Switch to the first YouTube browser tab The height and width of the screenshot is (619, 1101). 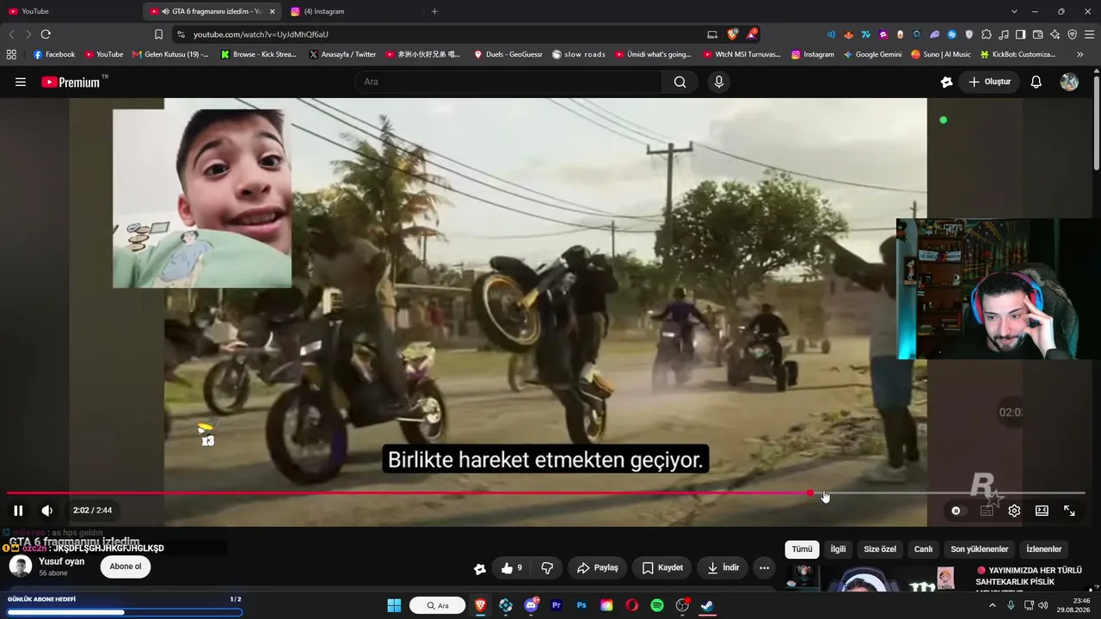[x=69, y=11]
